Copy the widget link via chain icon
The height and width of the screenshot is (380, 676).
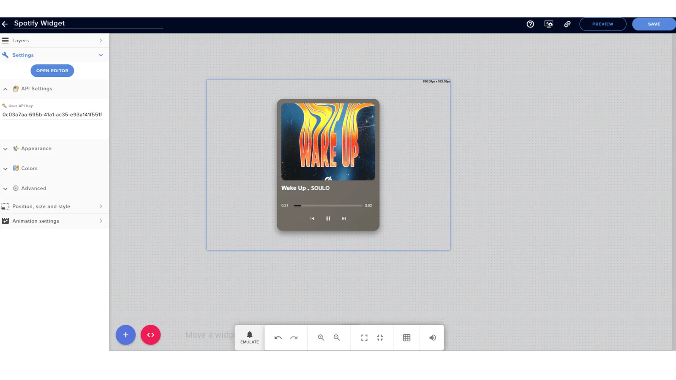567,24
